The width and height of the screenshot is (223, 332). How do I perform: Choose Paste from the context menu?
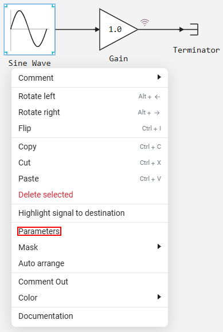[x=89, y=179]
